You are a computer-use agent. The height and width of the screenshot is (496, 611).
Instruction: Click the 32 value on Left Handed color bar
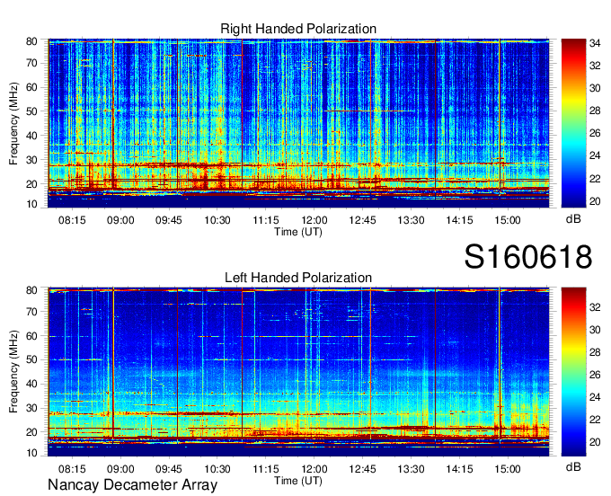pyautogui.click(x=595, y=307)
